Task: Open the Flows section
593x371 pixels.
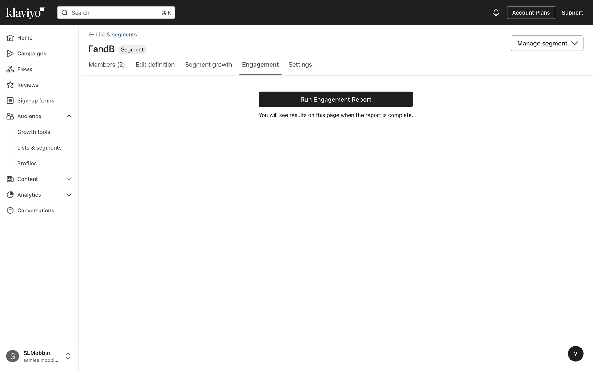Action: 24,69
